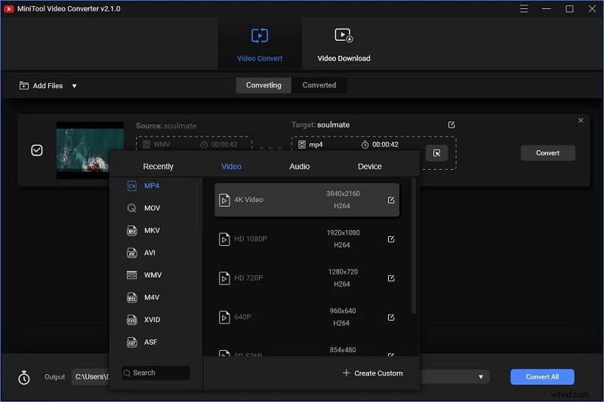
Task: Open target format chooser icon
Action: point(436,152)
